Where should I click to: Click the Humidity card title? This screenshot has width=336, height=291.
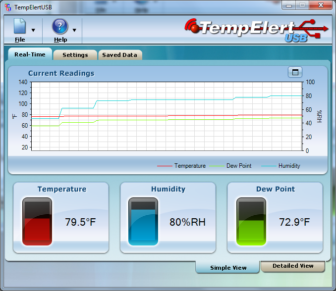(x=168, y=189)
